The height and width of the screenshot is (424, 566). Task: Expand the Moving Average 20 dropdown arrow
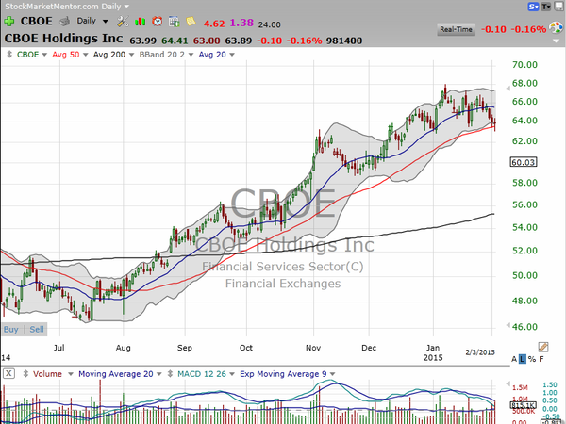pos(159,374)
